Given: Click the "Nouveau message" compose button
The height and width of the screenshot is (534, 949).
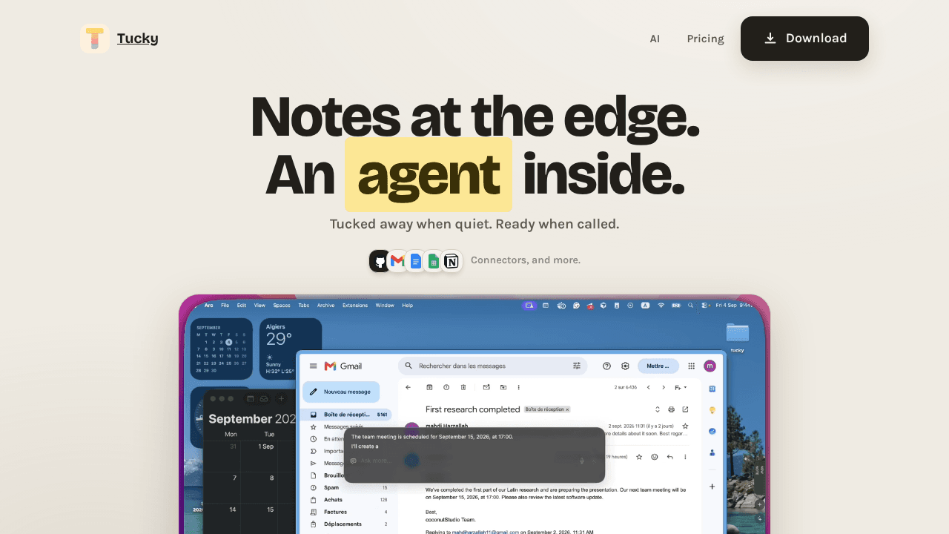Looking at the screenshot, I should click(341, 392).
